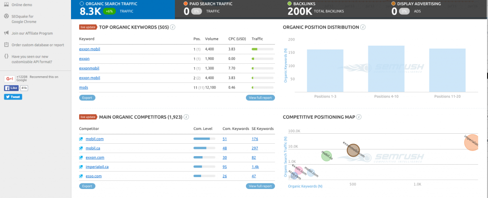The height and width of the screenshot is (198, 488).
Task: Open the Online demo sidebar link
Action: pyautogui.click(x=22, y=5)
